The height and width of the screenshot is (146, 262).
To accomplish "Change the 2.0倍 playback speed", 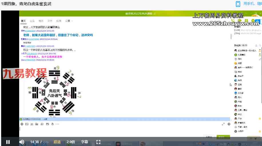I will 71,142.
